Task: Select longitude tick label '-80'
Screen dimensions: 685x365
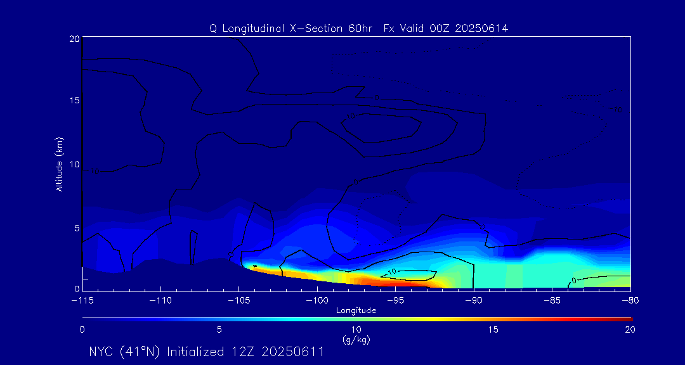Action: (x=630, y=301)
